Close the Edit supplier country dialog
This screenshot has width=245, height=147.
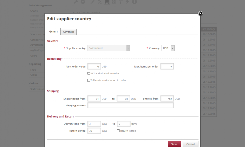[200, 13]
